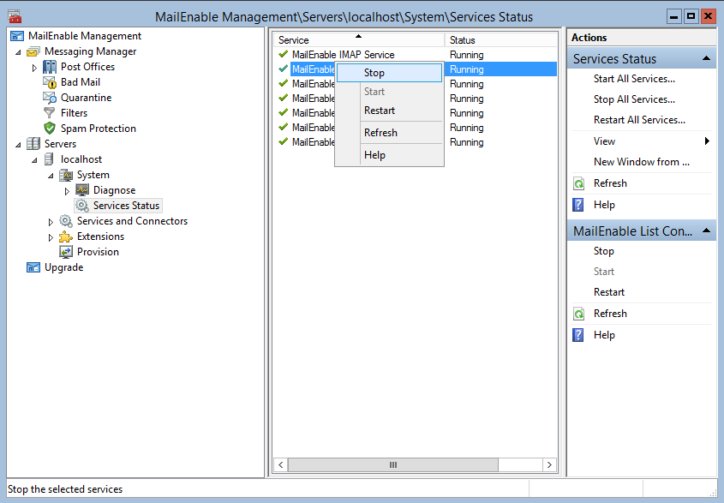The width and height of the screenshot is (724, 503).
Task: Click the Extensions puzzle icon
Action: [x=66, y=237]
